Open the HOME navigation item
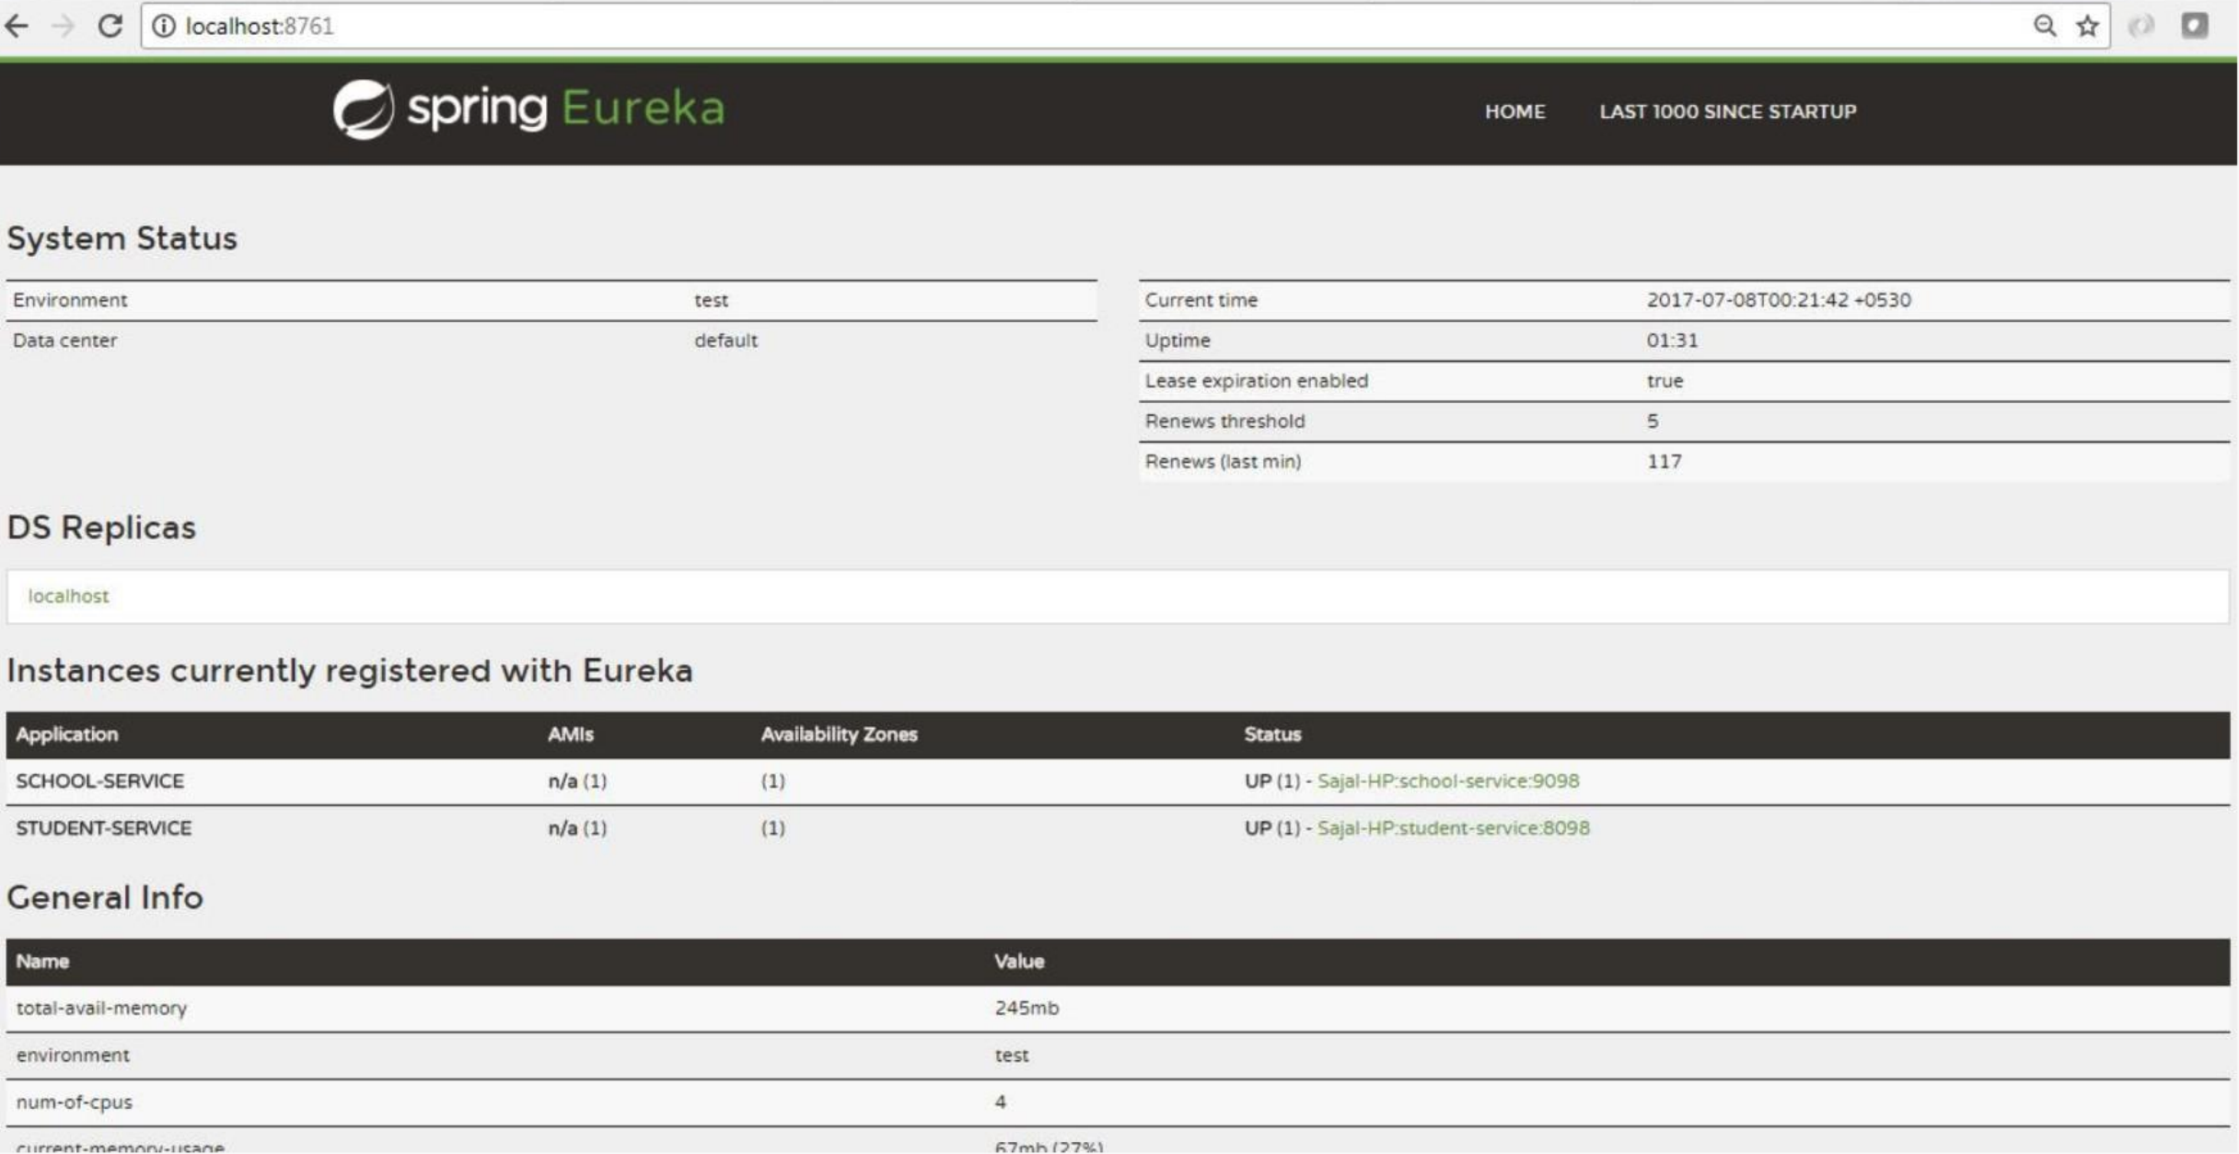This screenshot has height=1154, width=2239. click(x=1514, y=111)
